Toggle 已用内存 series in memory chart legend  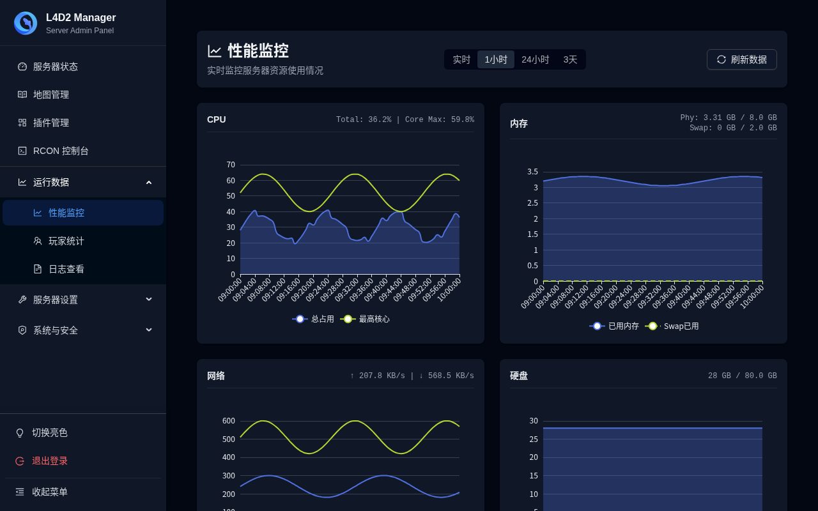point(614,326)
